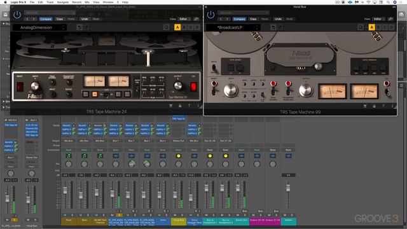Click the large INPUT knob on Tape Machine 99
Screen dimensions: 407x229
click(x=231, y=90)
